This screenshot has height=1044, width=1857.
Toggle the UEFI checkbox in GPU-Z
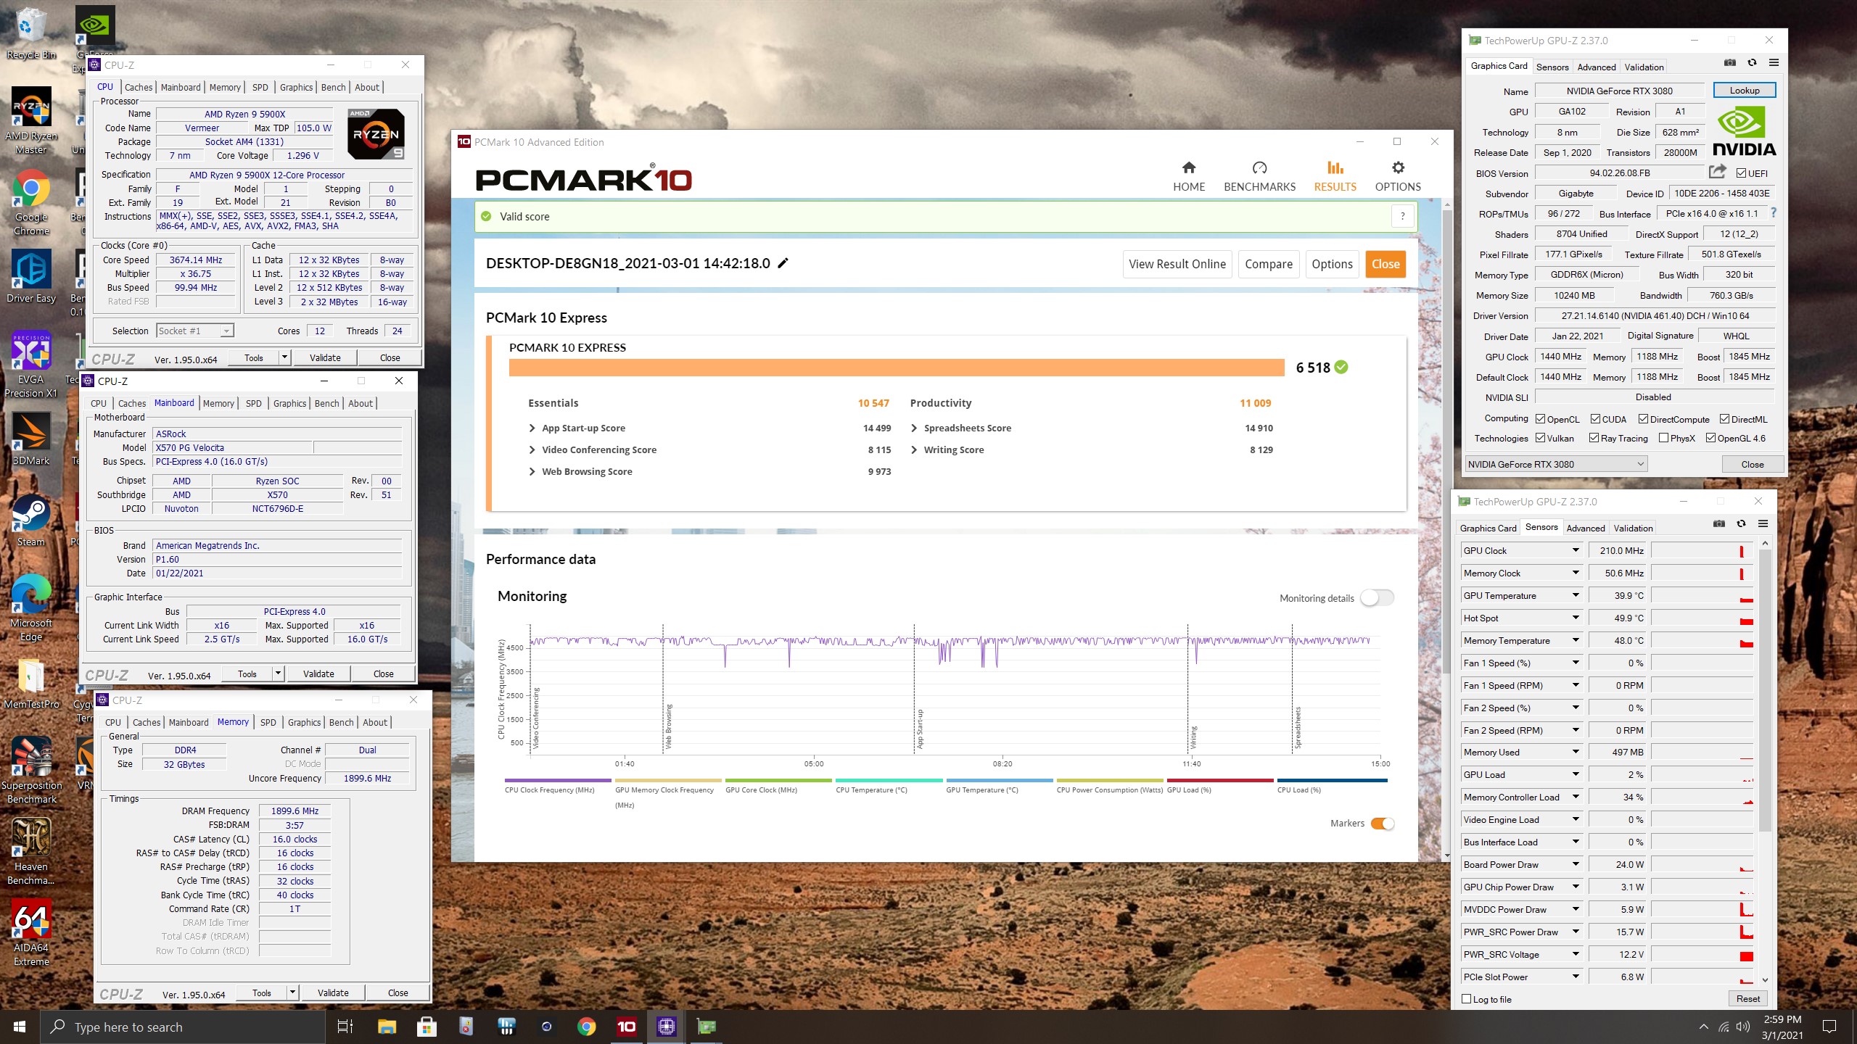1741,173
